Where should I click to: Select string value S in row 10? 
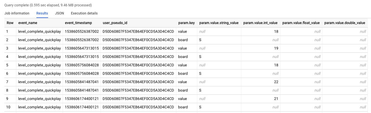(x=201, y=107)
